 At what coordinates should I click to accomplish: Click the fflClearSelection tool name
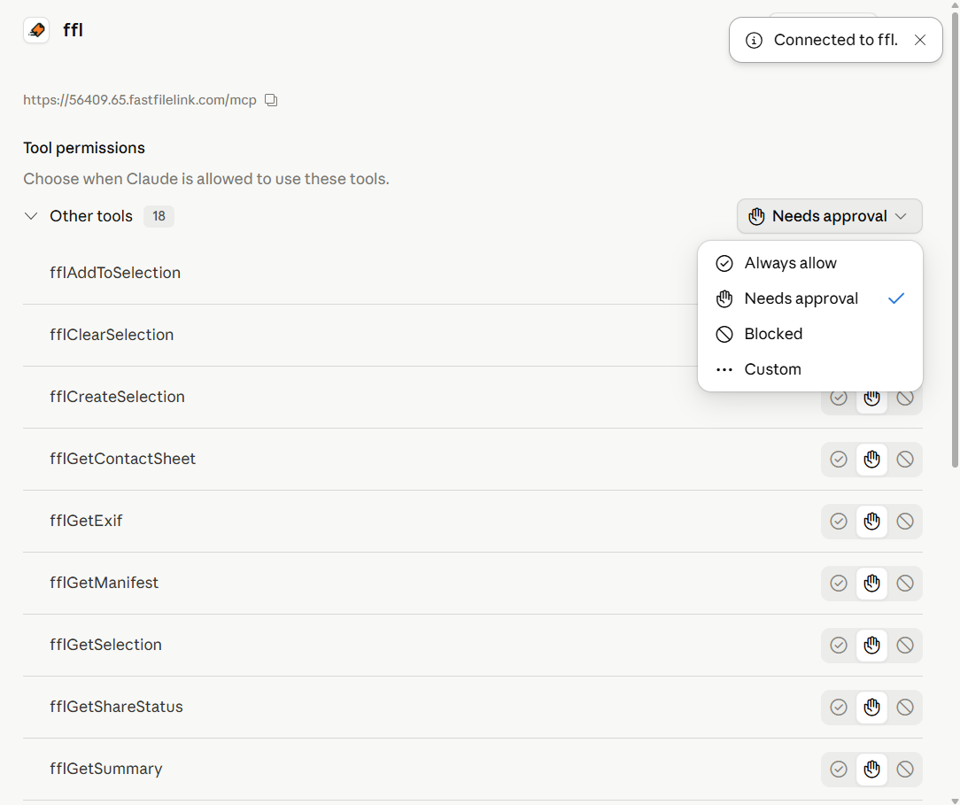pos(112,335)
